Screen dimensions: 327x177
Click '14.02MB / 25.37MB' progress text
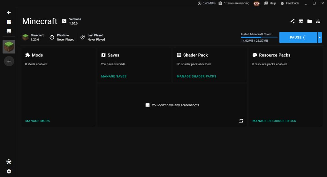click(255, 41)
